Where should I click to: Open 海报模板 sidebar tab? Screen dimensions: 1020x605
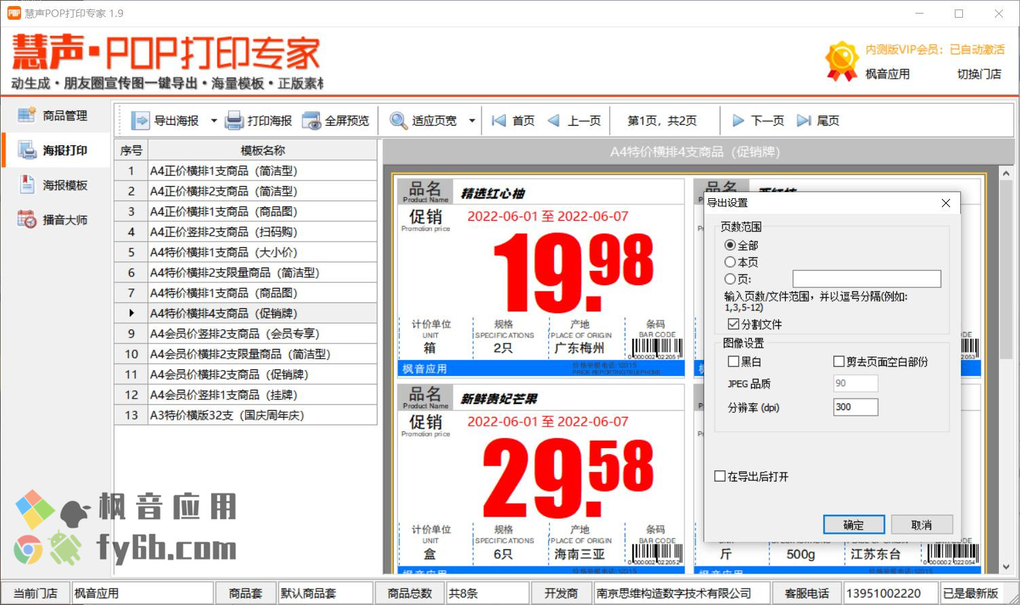point(56,185)
